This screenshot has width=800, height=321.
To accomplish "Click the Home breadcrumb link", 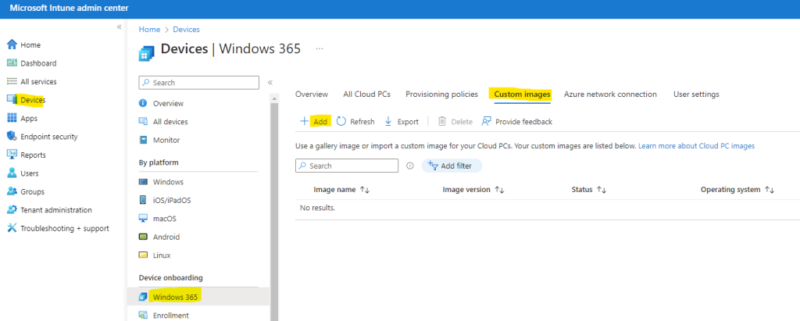I will [x=149, y=30].
